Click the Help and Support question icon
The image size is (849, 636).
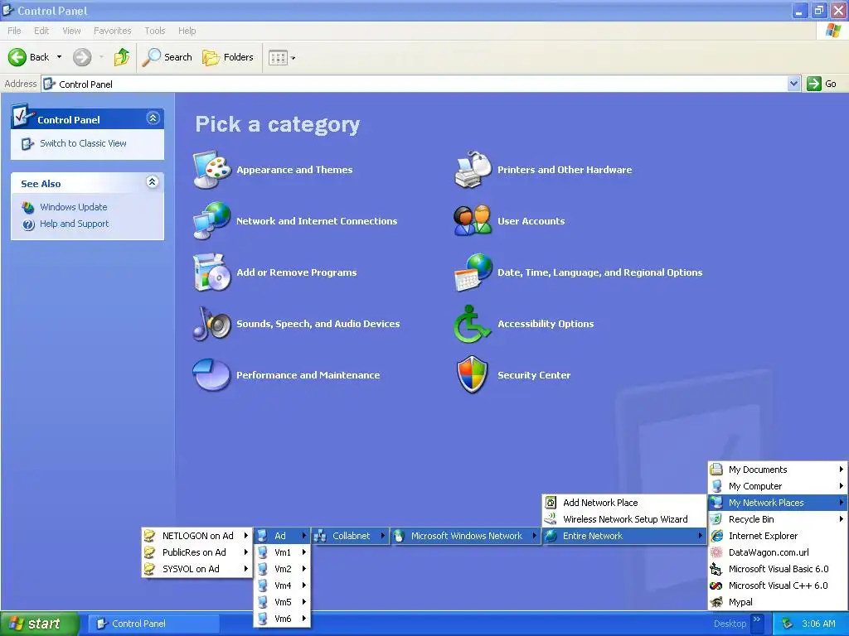click(28, 224)
